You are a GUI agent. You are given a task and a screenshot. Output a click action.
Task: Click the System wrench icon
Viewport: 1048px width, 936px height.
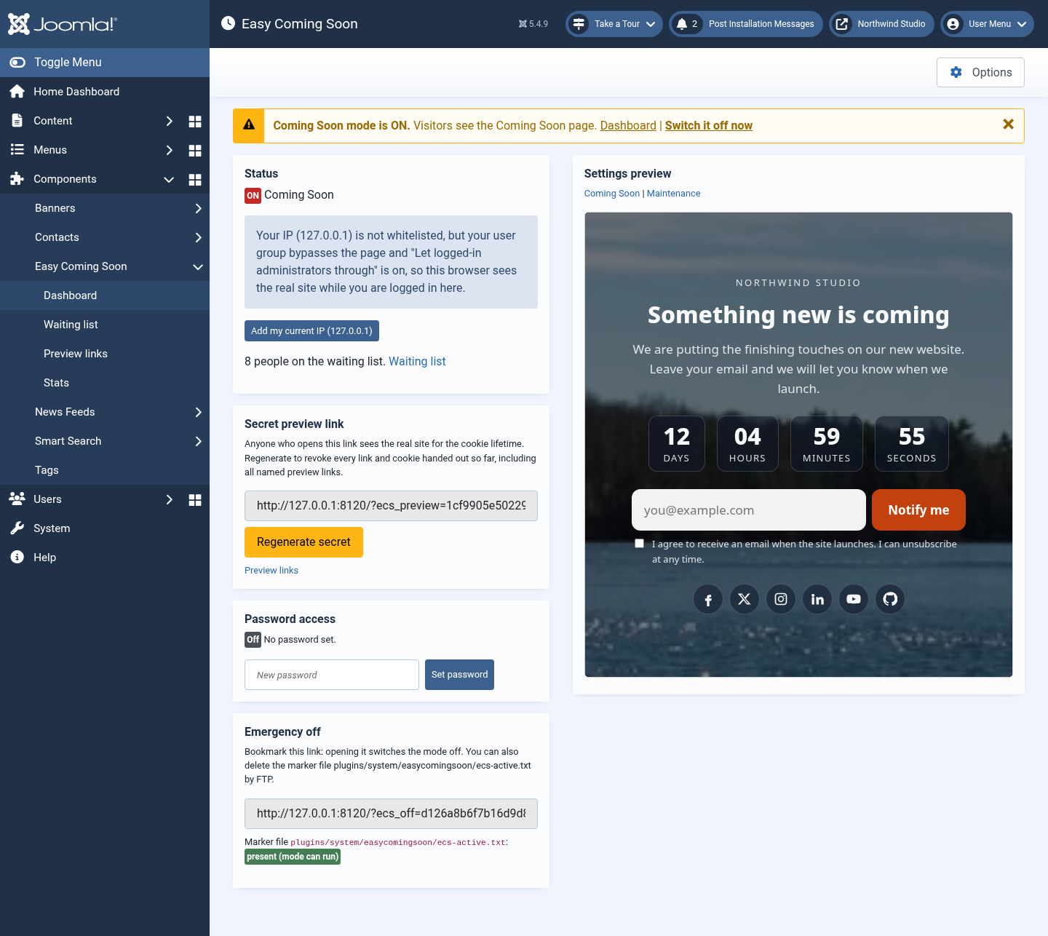(x=17, y=528)
